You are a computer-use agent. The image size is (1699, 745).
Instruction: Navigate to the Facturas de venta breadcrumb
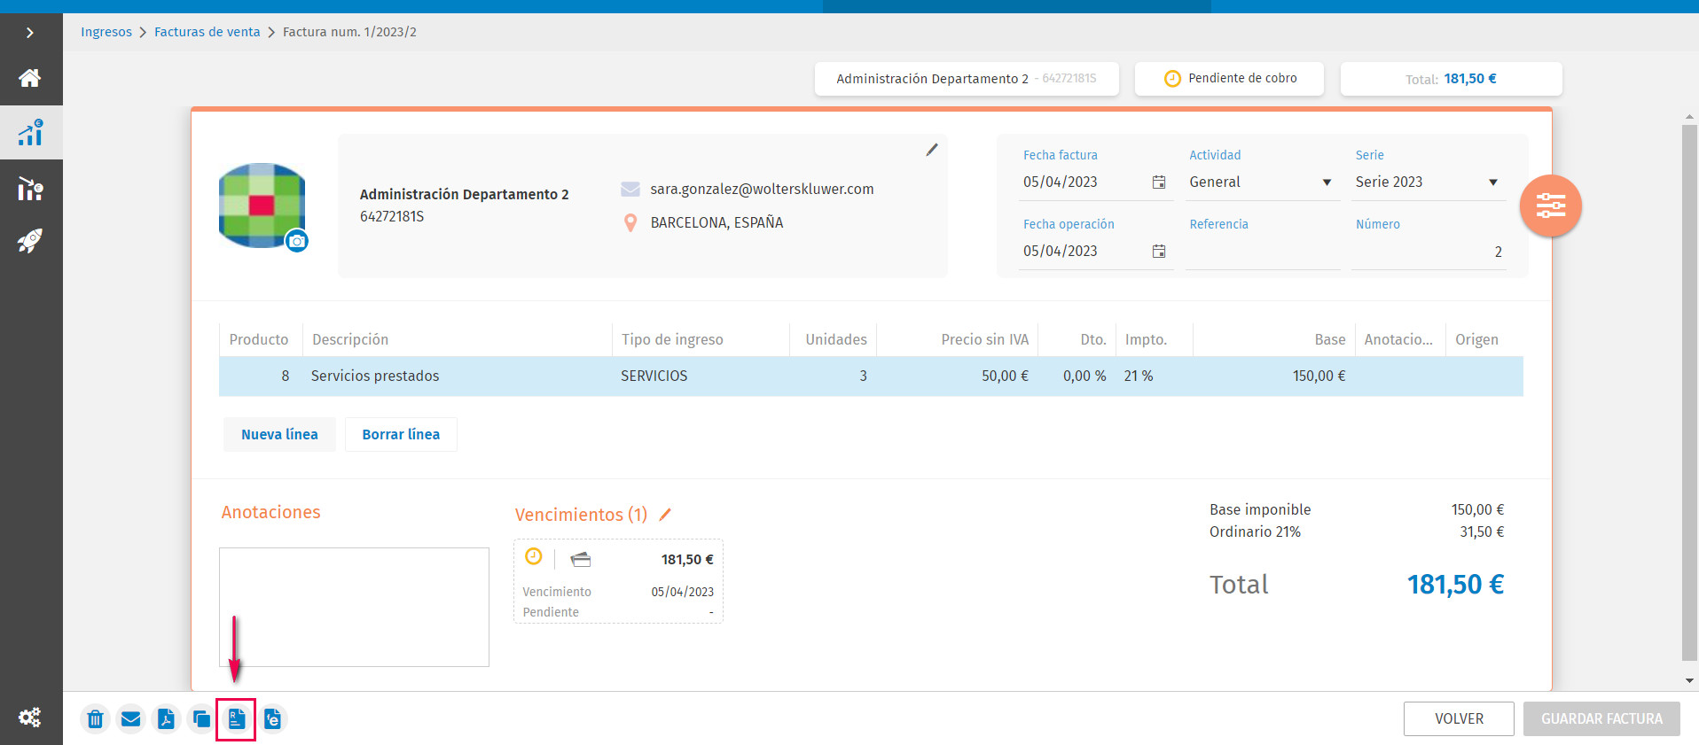[x=207, y=32]
